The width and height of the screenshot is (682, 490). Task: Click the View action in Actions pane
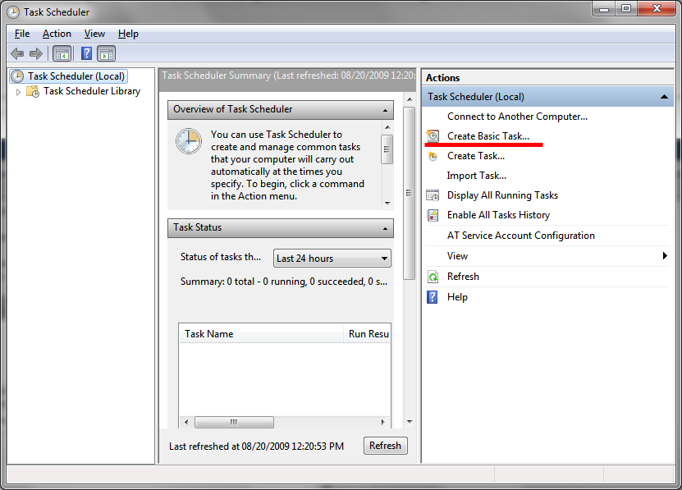coord(458,256)
